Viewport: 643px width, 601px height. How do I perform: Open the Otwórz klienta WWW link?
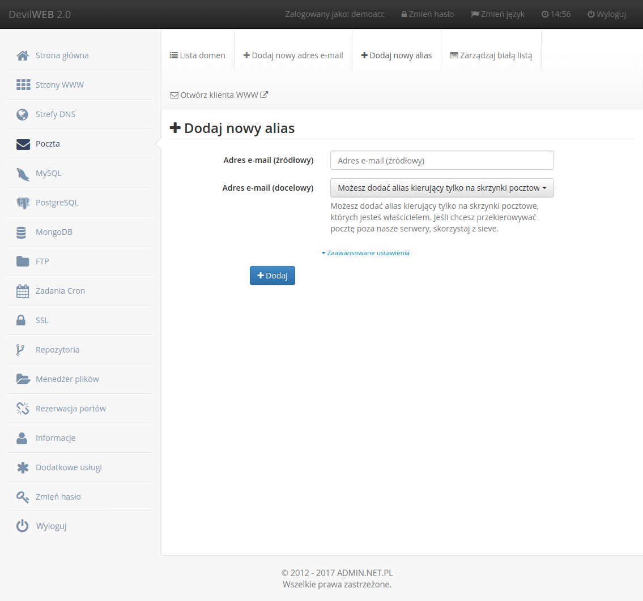coord(219,95)
